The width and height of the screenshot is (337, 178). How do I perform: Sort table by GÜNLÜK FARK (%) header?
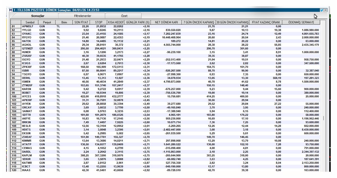[x=138, y=22]
